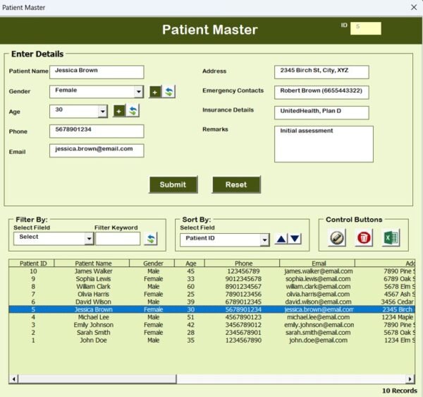Open the Filter By Select Field dropdown

89,239
